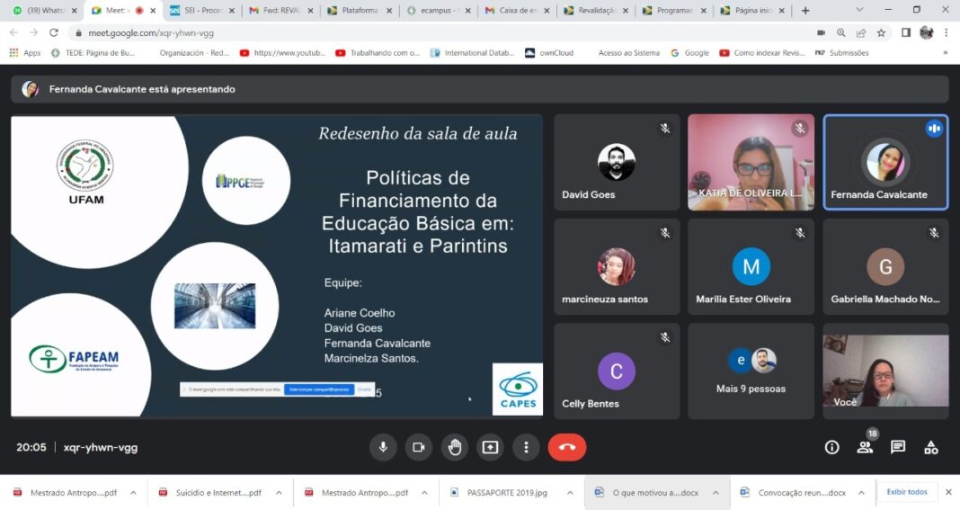
Task: Switch to the Caixa de entrada Gmail tab
Action: (x=516, y=11)
